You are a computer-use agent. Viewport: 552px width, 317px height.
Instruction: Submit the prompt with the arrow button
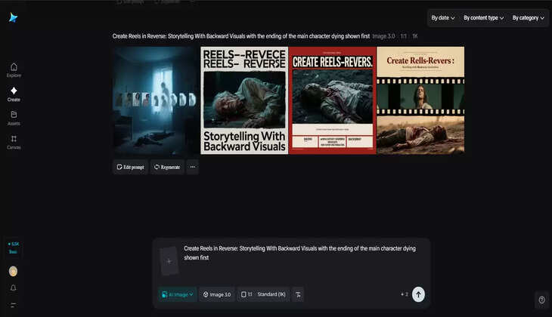[x=418, y=294]
